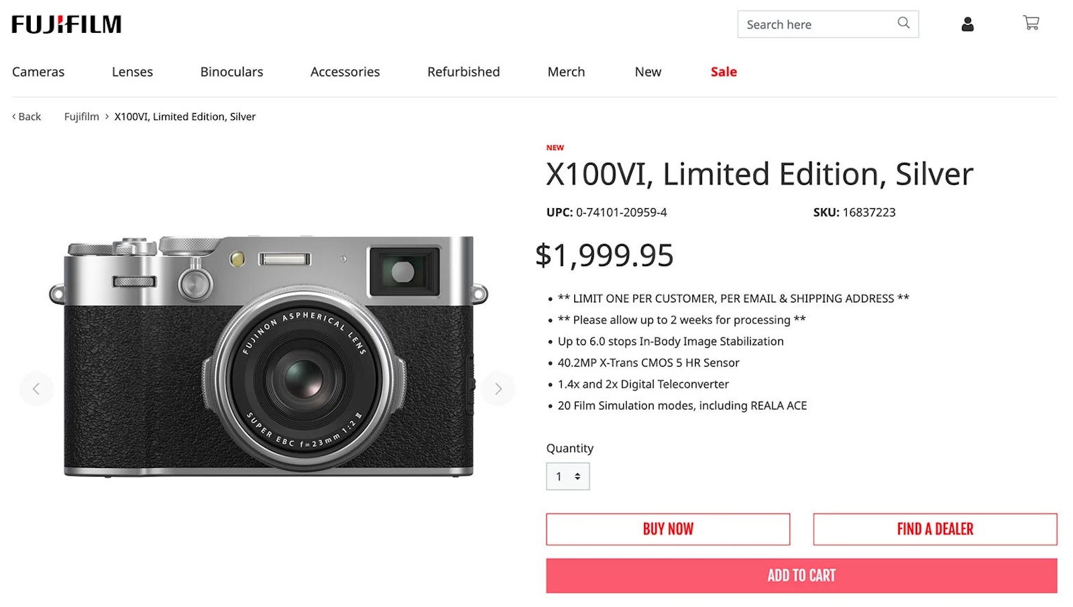1073x607 pixels.
Task: Show next product image arrow
Action: [498, 389]
